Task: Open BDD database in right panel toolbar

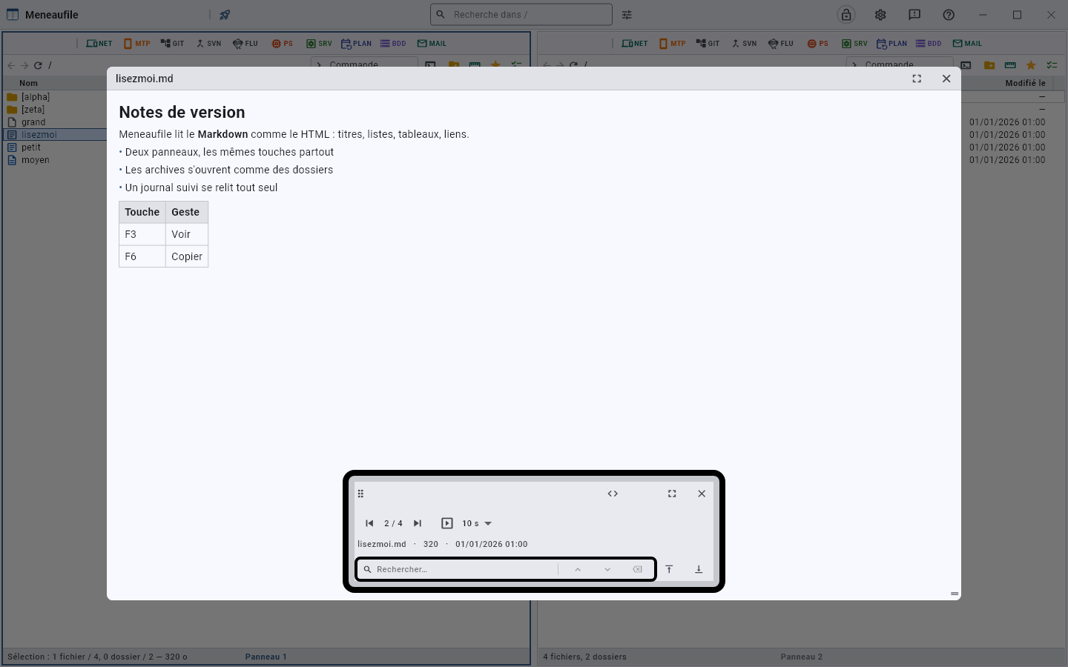Action: 929,44
